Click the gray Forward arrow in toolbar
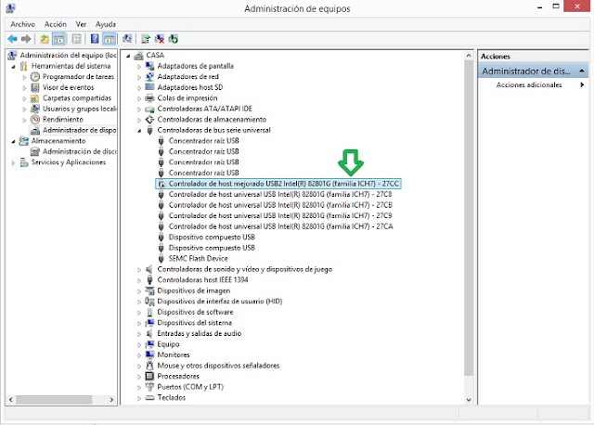 tap(26, 39)
